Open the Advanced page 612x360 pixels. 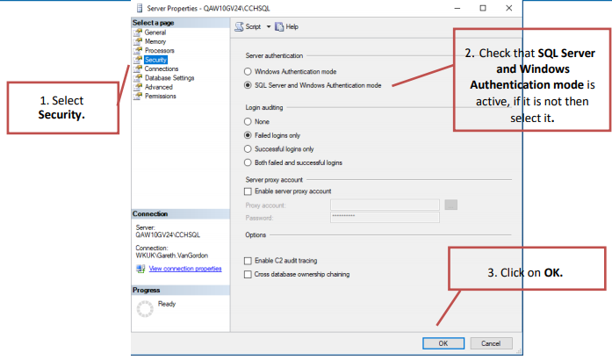point(158,87)
